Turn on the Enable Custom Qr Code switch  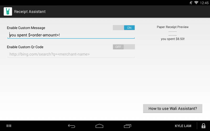(124, 47)
